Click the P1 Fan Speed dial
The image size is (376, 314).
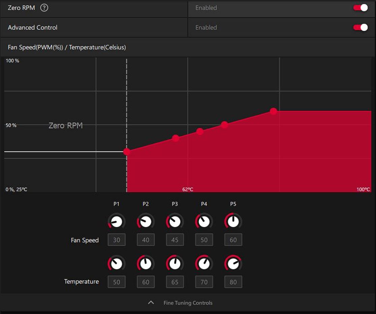[116, 222]
